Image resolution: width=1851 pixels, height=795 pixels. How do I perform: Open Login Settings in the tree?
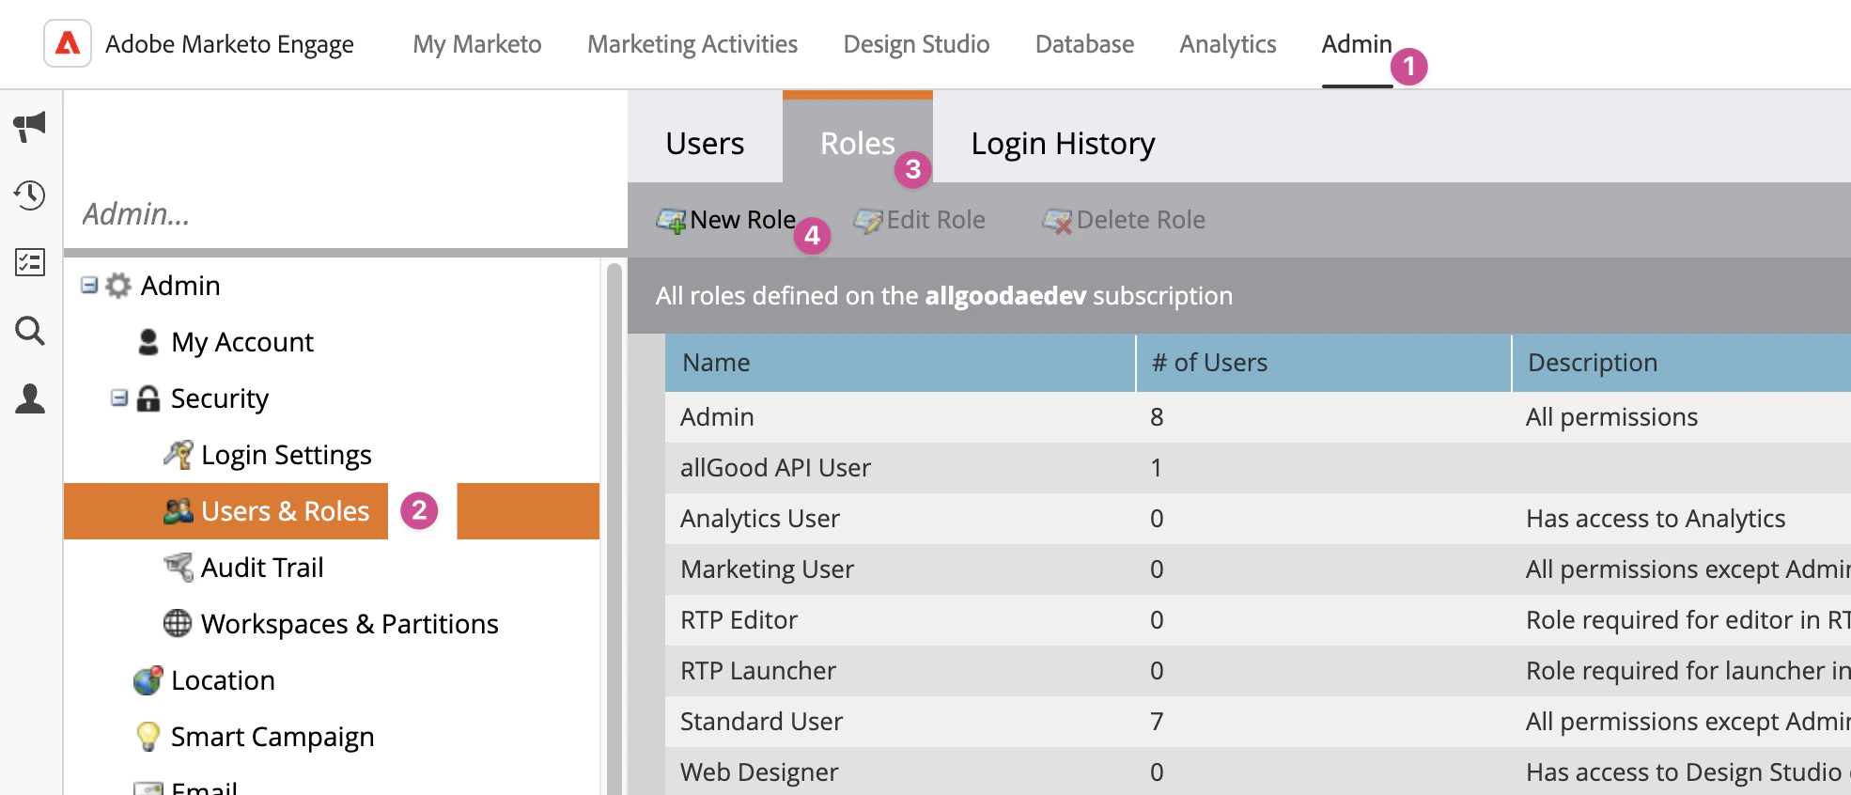tap(287, 454)
